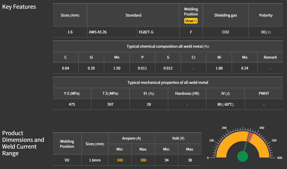The width and height of the screenshot is (287, 169).
Task: Click the 597 tensile strength value
Action: pyautogui.click(x=110, y=105)
